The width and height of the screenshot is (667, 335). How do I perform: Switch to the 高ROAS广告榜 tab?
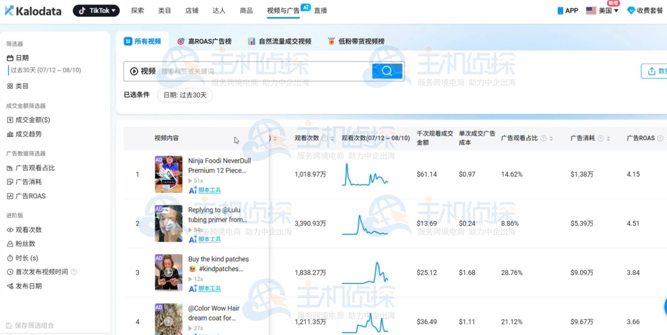tap(205, 41)
